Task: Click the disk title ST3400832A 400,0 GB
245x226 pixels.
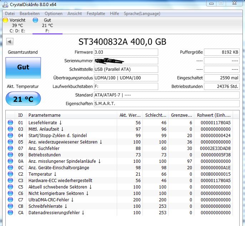Action: [122, 42]
